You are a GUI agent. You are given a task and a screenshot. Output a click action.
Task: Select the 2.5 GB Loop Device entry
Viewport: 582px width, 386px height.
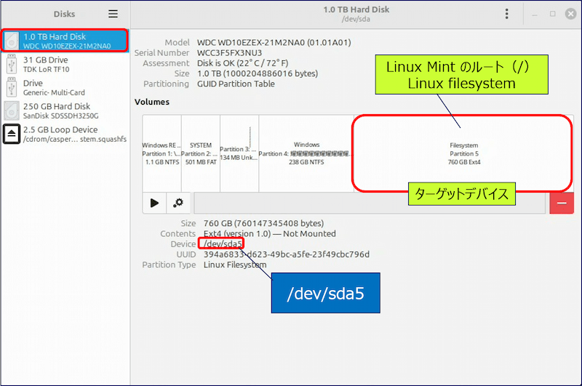tap(65, 134)
